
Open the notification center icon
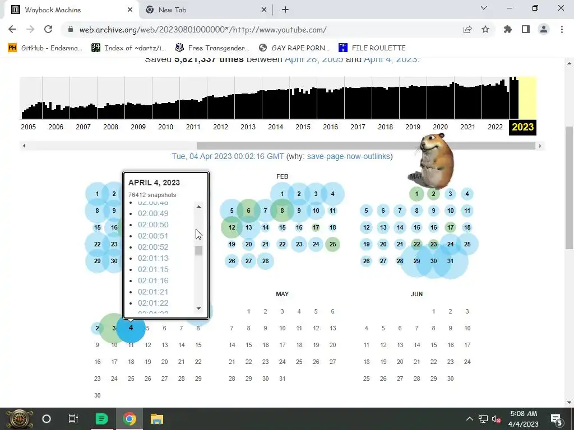coord(557,419)
